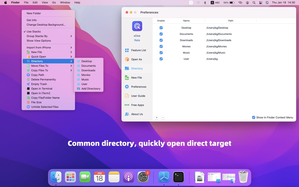The width and height of the screenshot is (299, 187).
Task: Add a directory with the plus button
Action: 156,117
